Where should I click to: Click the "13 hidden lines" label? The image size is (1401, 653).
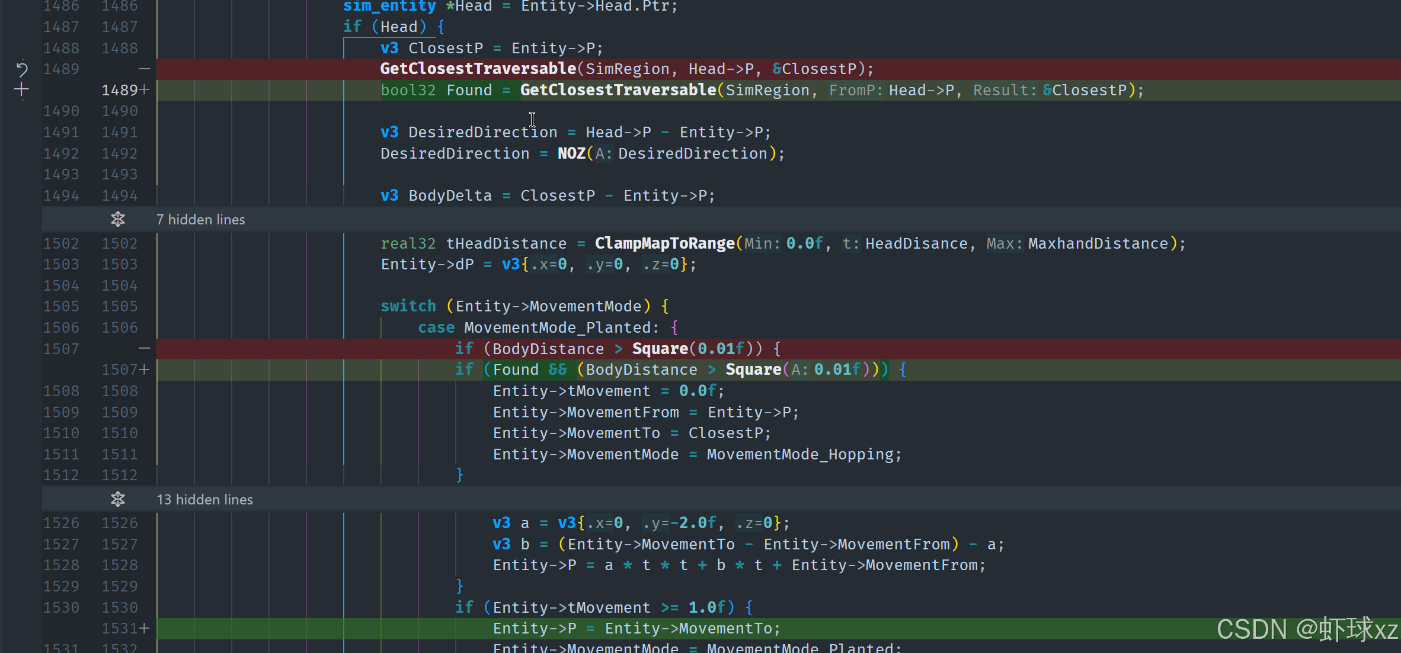[204, 500]
